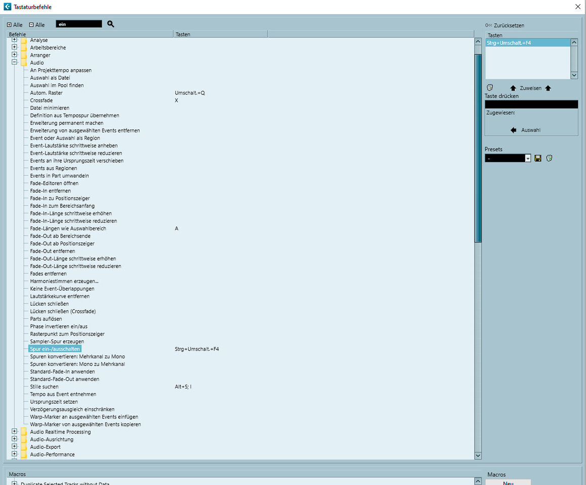586x485 pixels.
Task: Select 'Sampler-Spur erzeugen' command
Action: click(57, 341)
